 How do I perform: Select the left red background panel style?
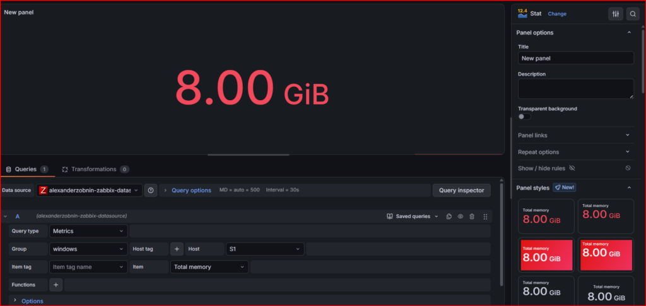coord(546,255)
